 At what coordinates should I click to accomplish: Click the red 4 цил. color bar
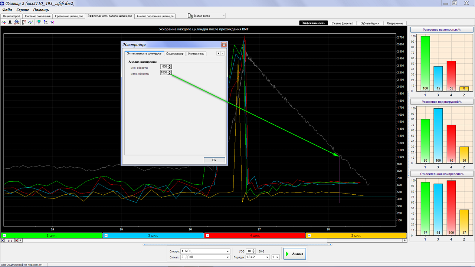pos(255,235)
